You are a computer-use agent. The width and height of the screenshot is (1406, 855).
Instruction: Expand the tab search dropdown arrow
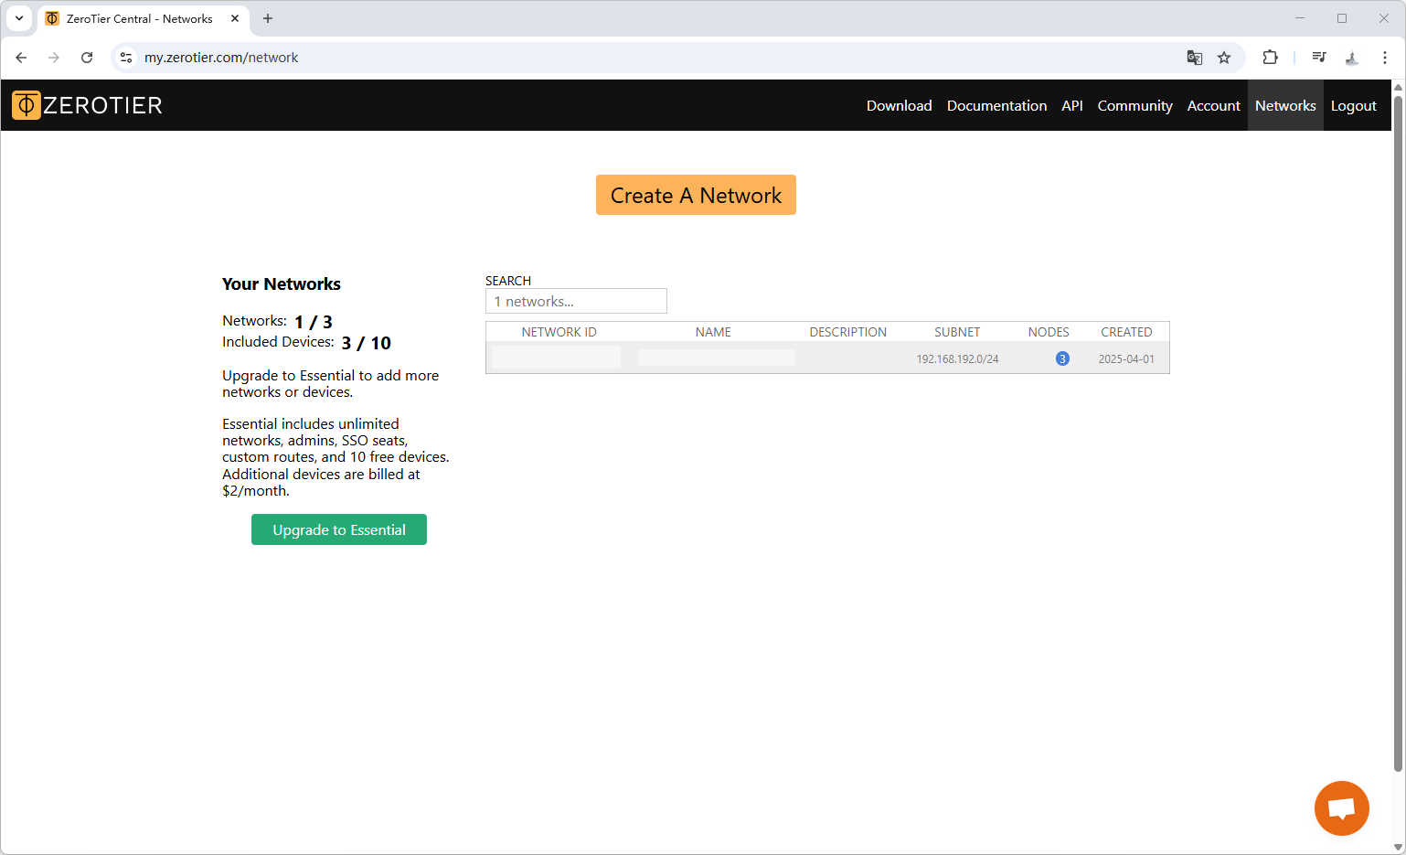pos(19,18)
